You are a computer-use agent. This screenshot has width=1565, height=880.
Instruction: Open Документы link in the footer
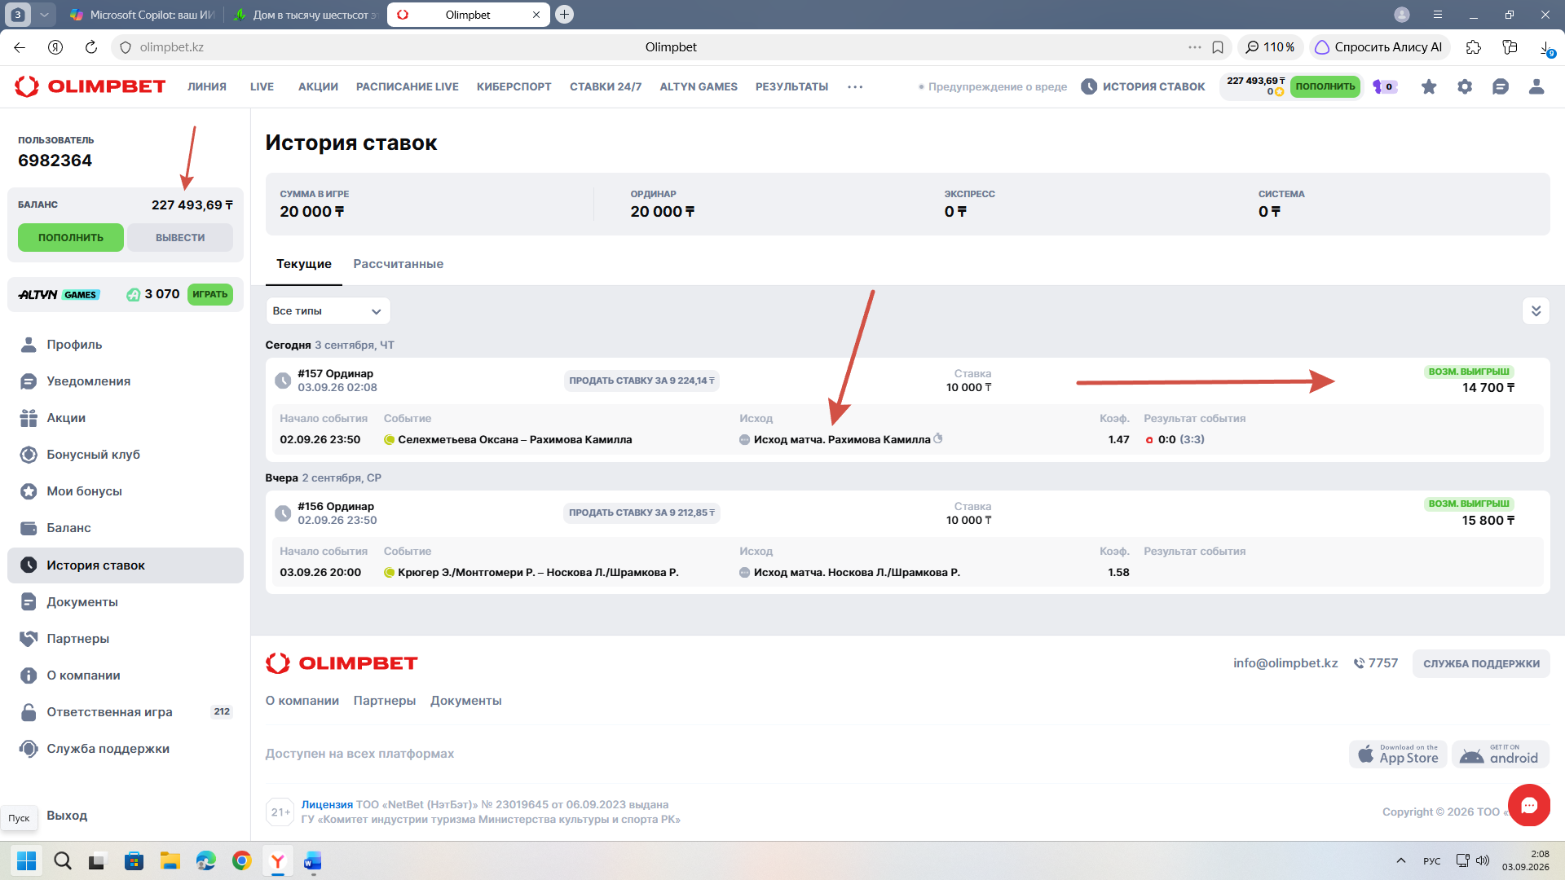point(465,701)
